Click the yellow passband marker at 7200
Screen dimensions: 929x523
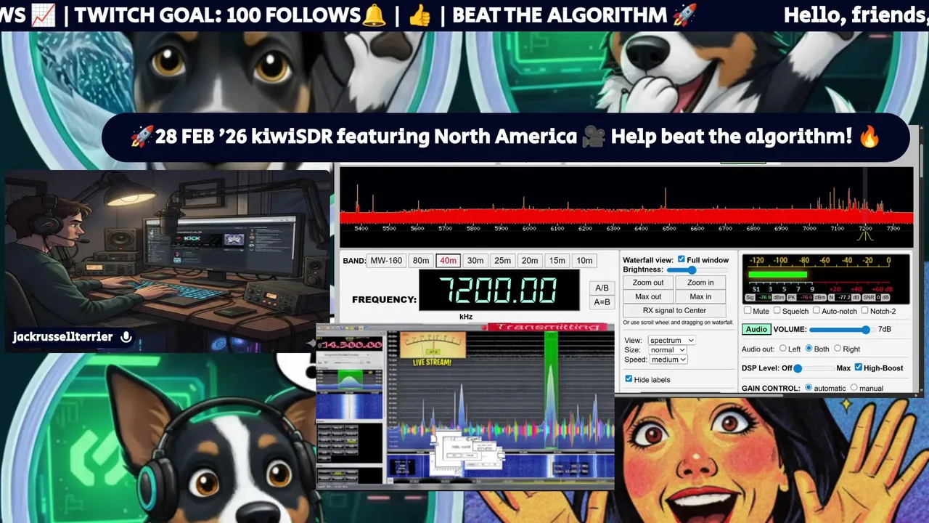click(x=865, y=237)
